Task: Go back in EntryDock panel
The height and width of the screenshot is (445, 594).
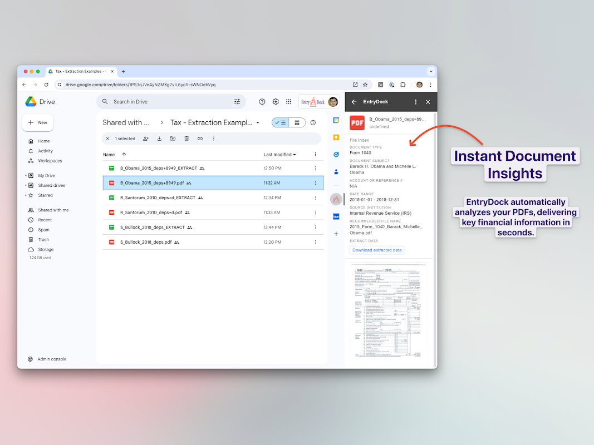Action: [x=354, y=102]
